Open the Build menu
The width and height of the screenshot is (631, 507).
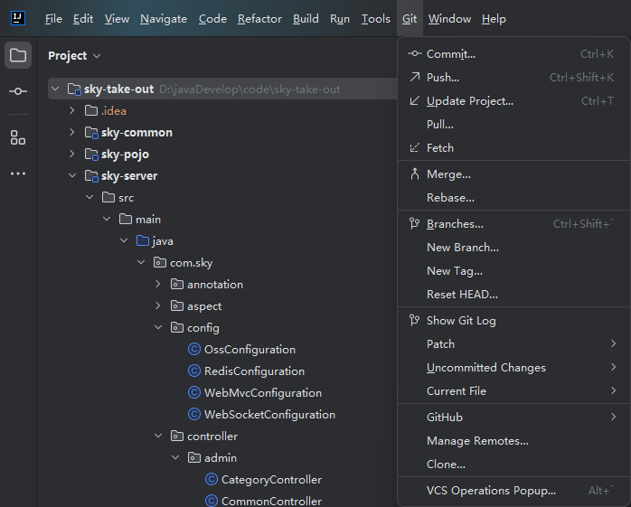(x=306, y=19)
